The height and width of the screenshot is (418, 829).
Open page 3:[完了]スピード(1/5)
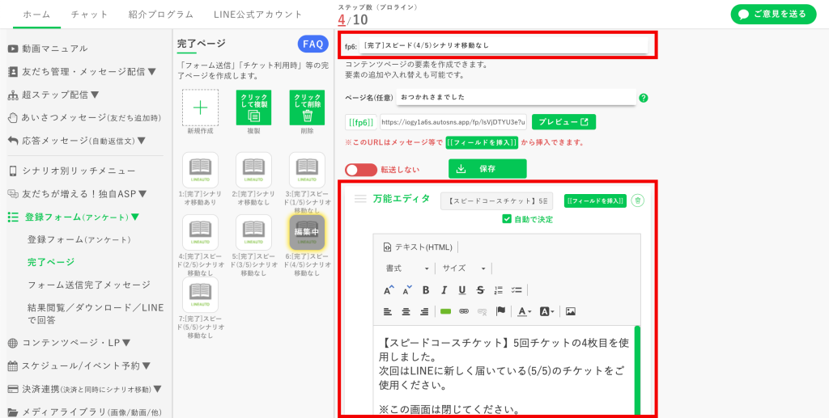point(307,170)
